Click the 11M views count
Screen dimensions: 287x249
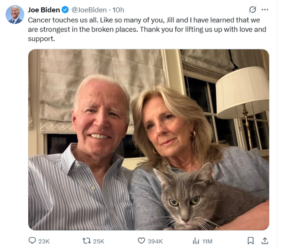click(x=207, y=241)
